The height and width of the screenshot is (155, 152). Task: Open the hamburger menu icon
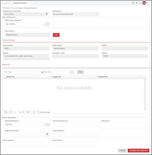(x=137, y=3)
